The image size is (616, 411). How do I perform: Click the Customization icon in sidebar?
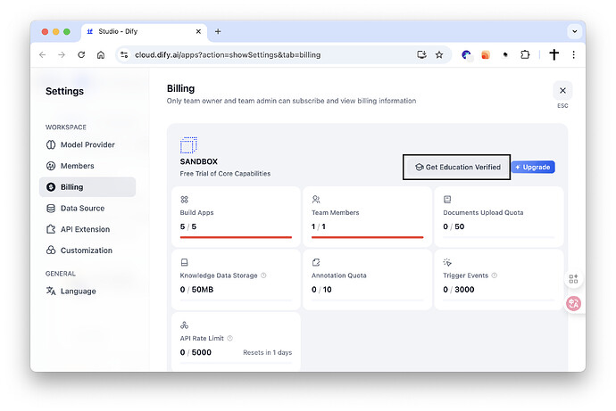51,251
